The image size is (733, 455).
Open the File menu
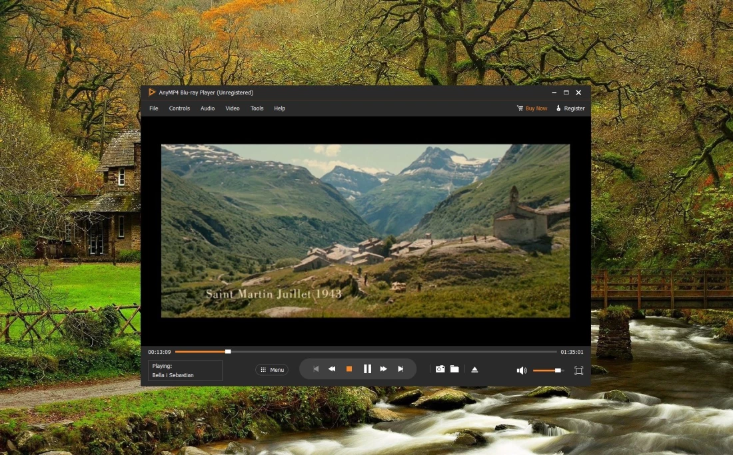tap(154, 108)
